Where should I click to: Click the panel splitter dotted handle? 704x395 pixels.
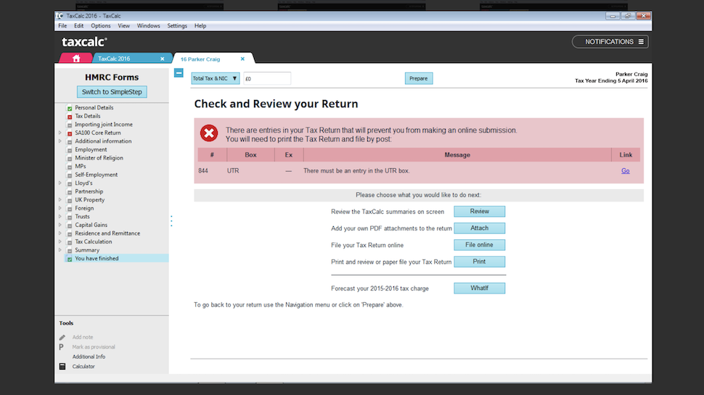coord(171,221)
